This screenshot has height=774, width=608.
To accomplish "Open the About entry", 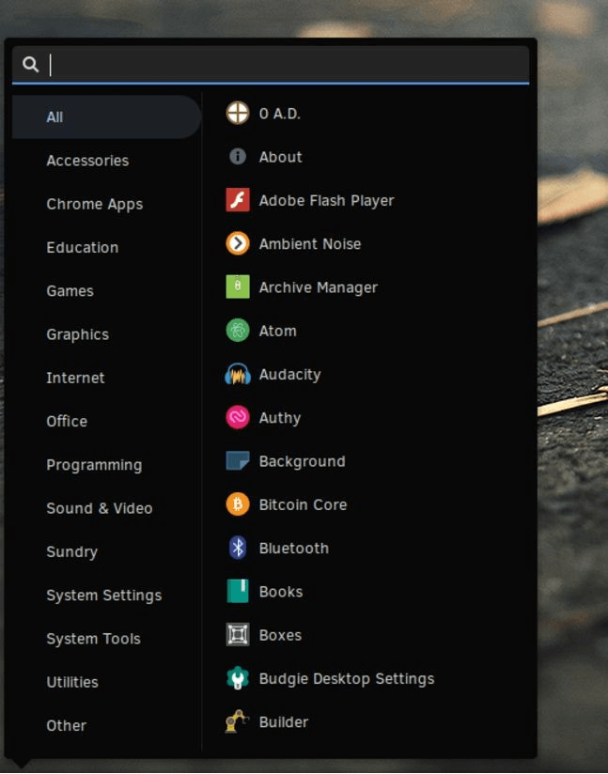I will coord(280,157).
